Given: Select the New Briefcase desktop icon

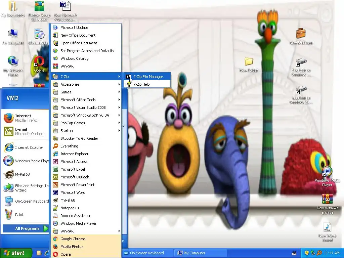Looking at the screenshot, I should 301,36.
